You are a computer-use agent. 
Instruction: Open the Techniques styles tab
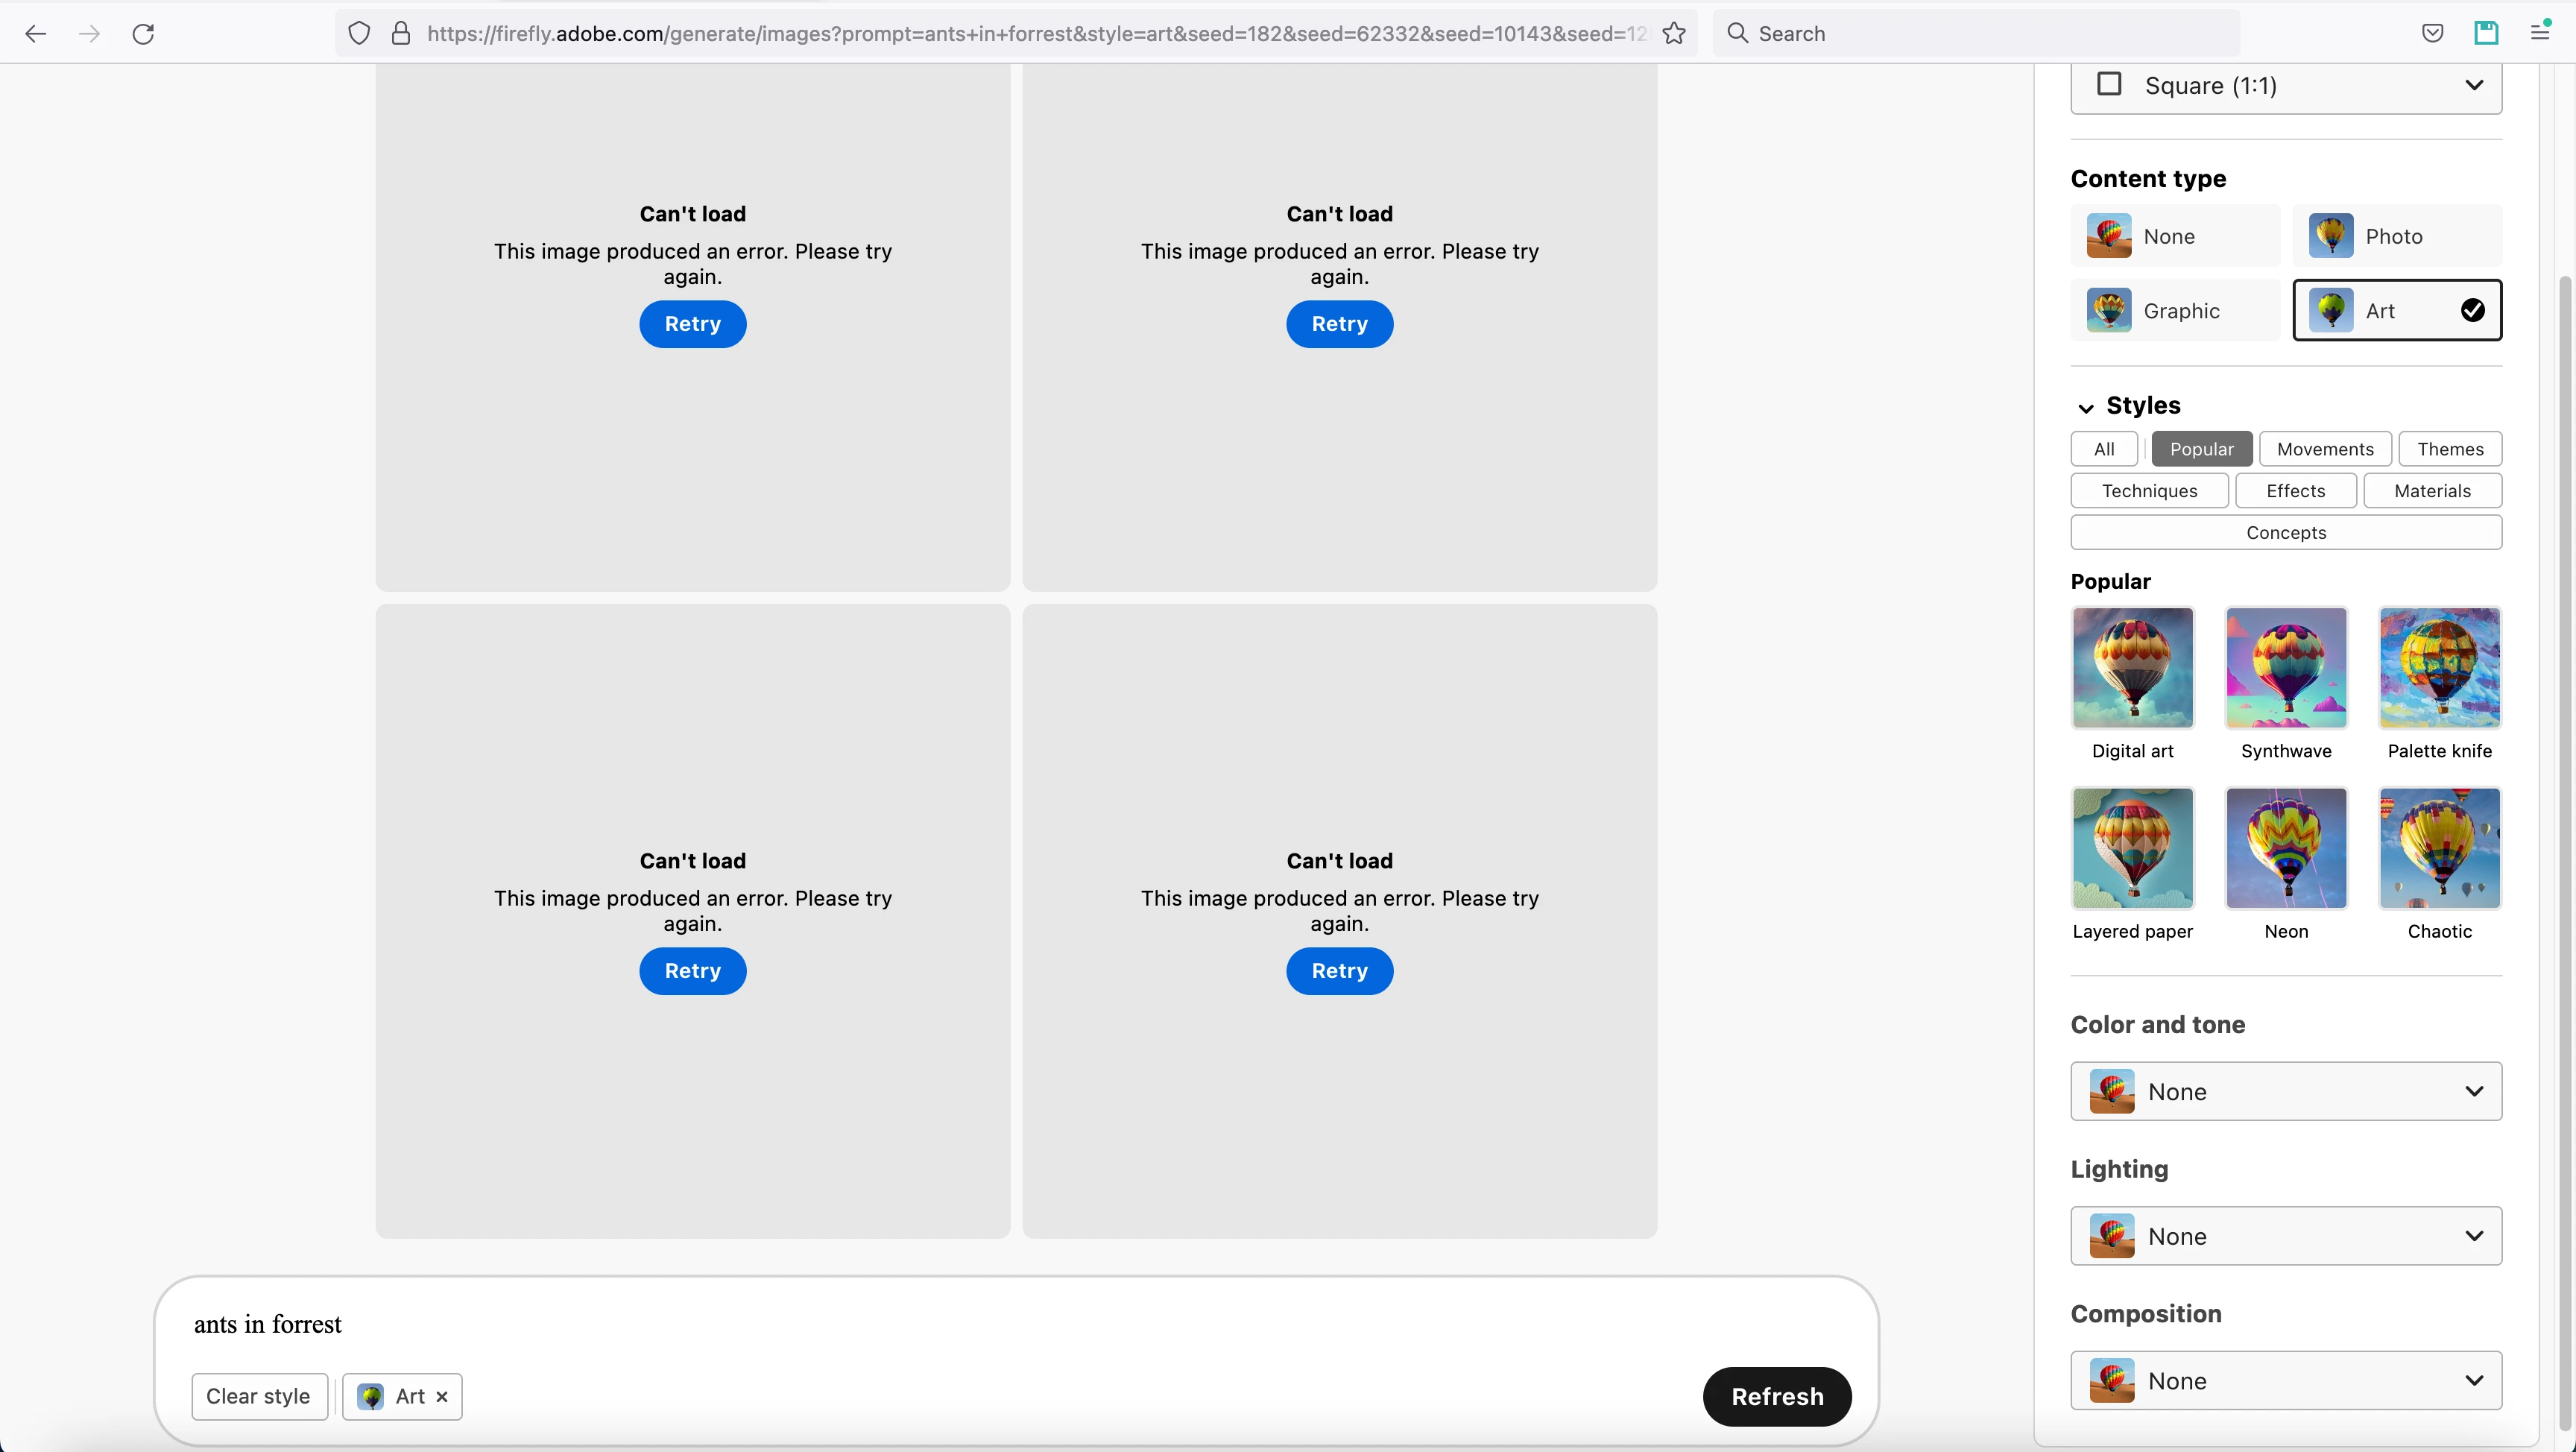tap(2149, 491)
